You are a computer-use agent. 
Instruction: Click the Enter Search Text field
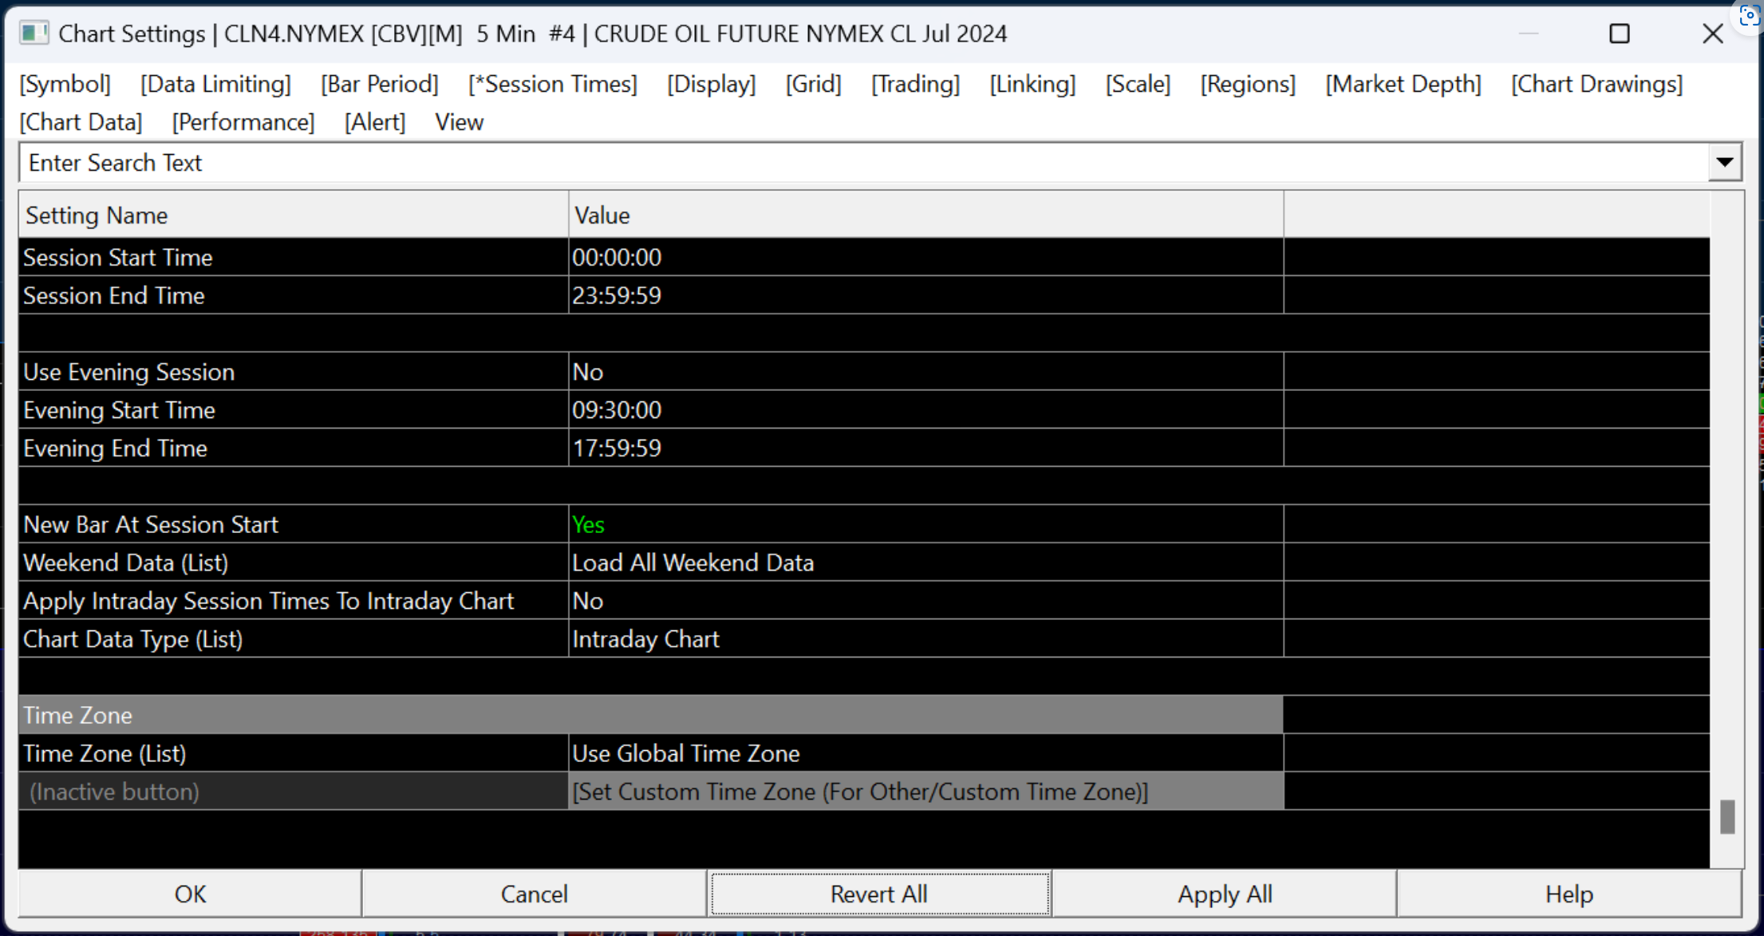(862, 163)
